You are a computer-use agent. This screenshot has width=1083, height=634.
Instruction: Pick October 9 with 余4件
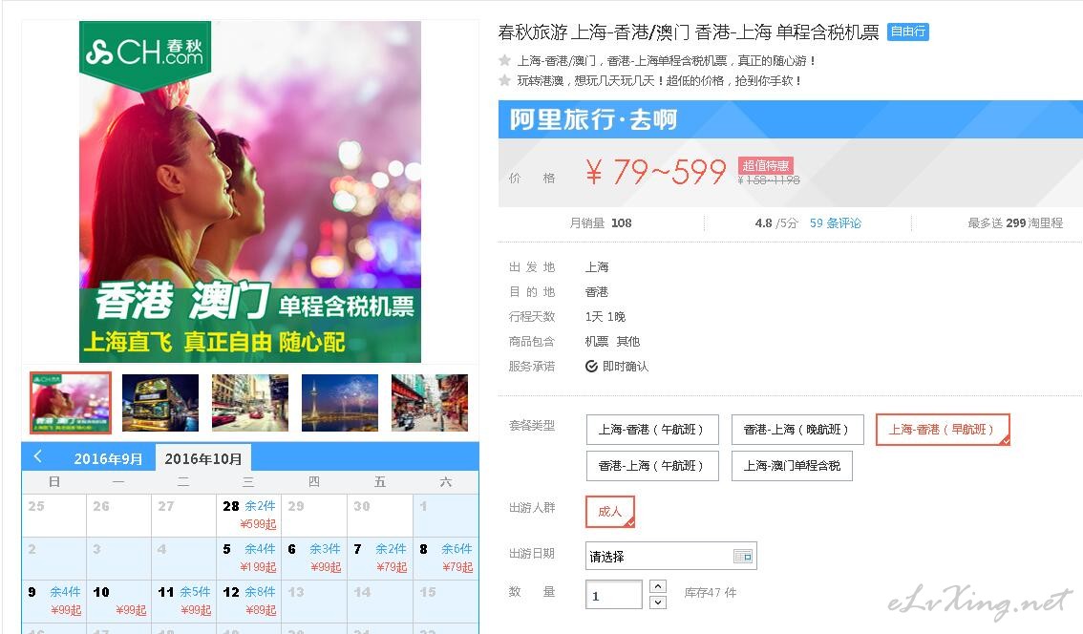click(53, 601)
